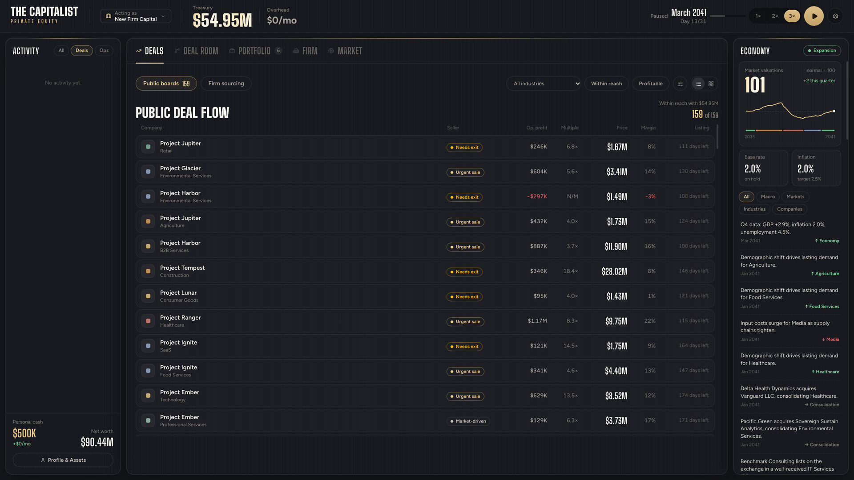Open Profile & Assets
854x480 pixels.
(x=63, y=460)
